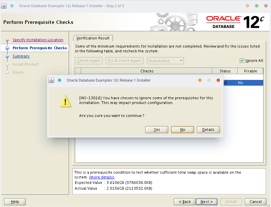Click the Help button
This screenshot has height=207, width=271.
pos(15,202)
